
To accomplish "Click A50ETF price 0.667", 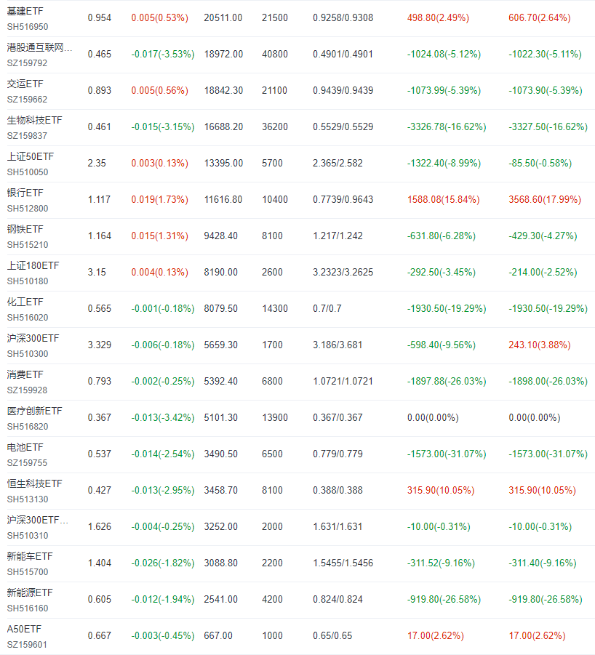I will (100, 636).
